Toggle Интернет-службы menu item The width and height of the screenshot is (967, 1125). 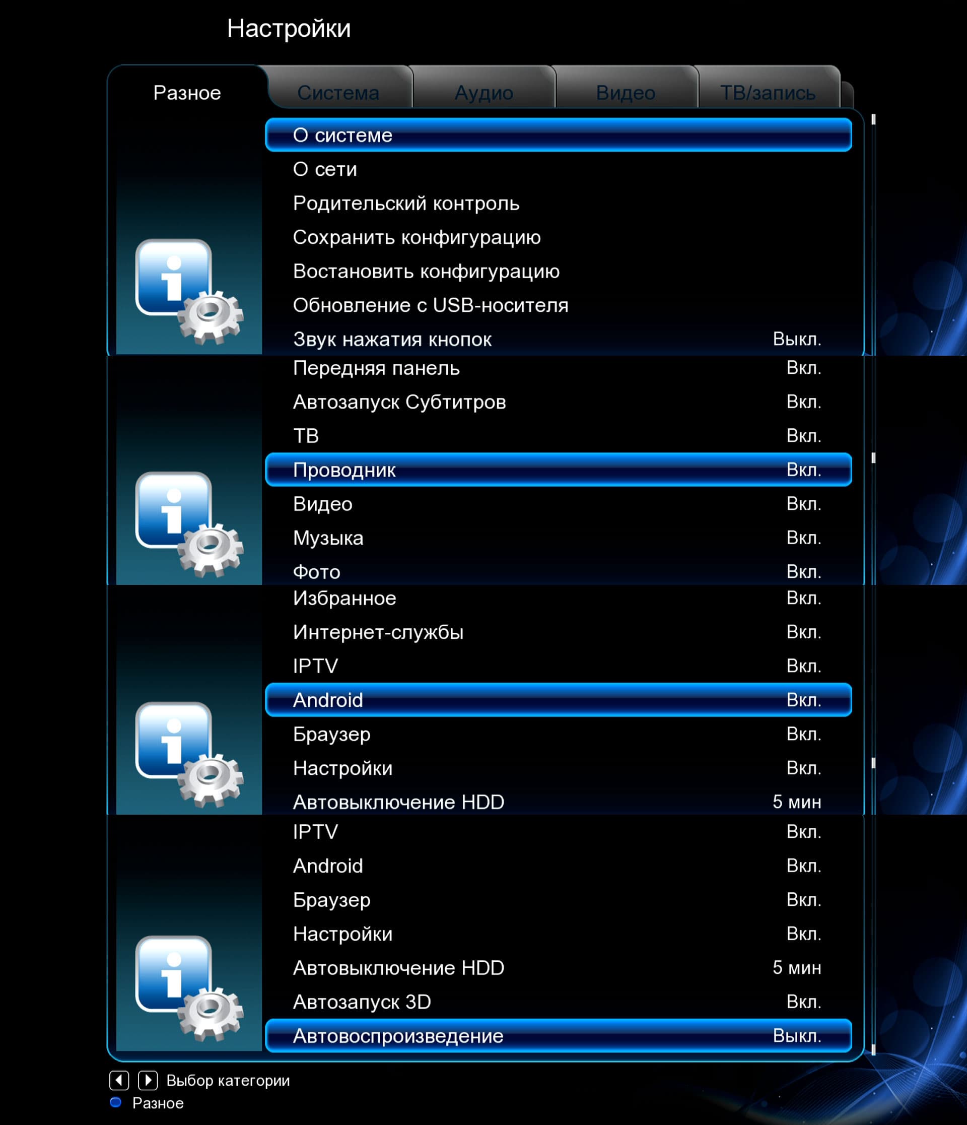pyautogui.click(x=378, y=632)
